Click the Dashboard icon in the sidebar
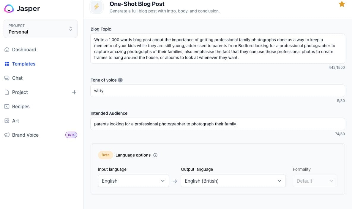 pos(7,50)
